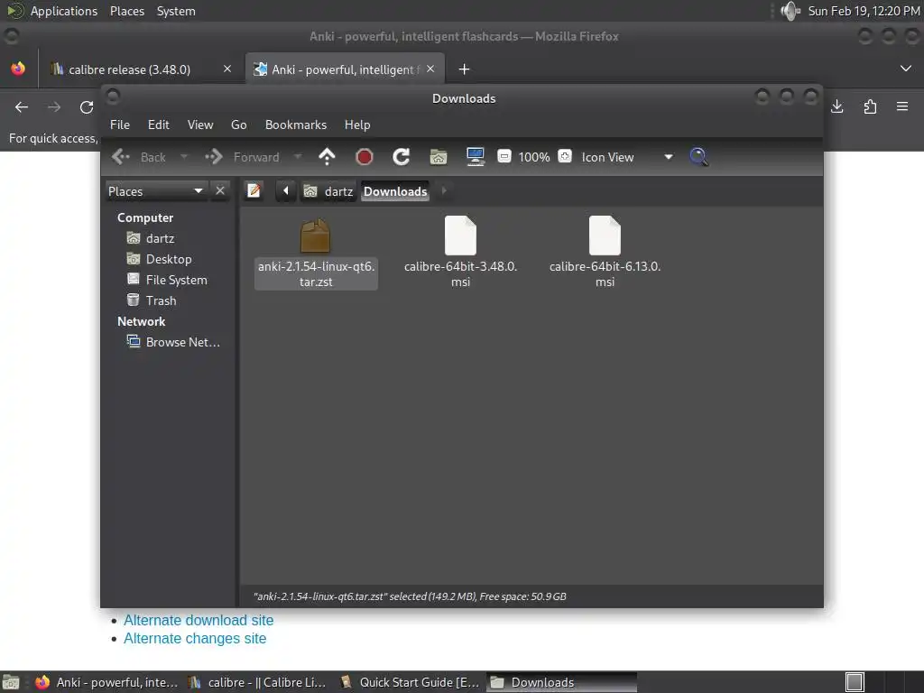The image size is (924, 693).
Task: Reload the current folder
Action: point(402,157)
